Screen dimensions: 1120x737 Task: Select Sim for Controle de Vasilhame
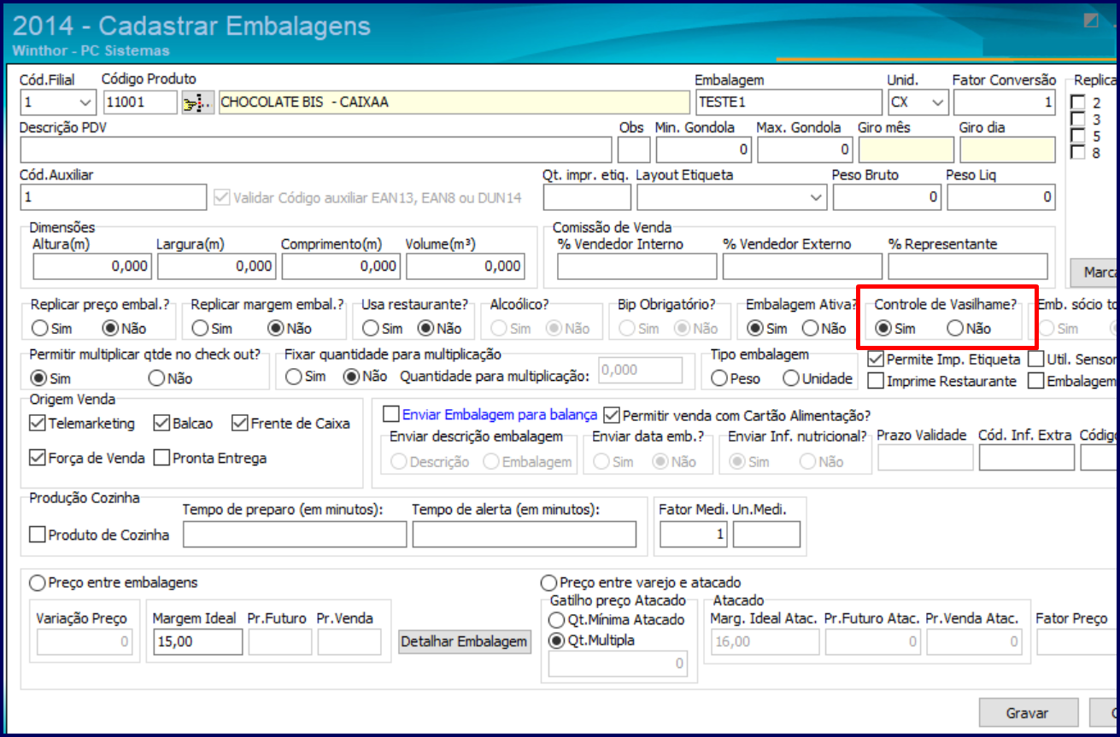click(884, 329)
